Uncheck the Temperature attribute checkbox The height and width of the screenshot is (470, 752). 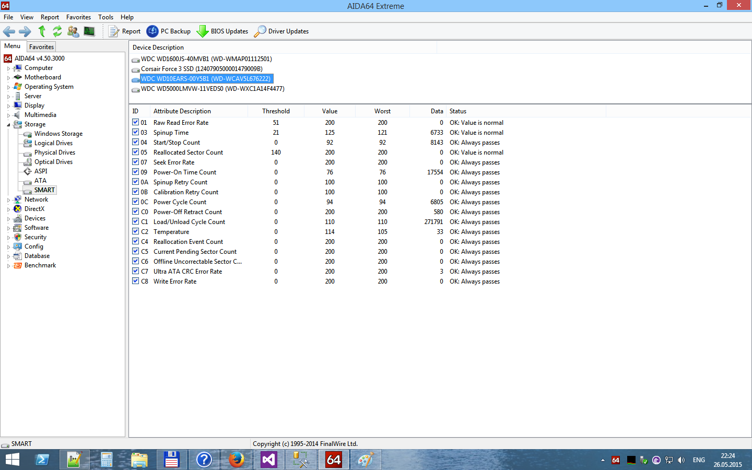click(135, 231)
